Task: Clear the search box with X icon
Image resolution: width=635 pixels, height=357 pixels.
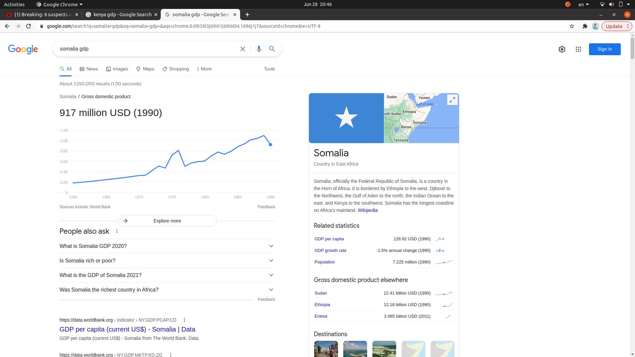Action: pyautogui.click(x=243, y=49)
